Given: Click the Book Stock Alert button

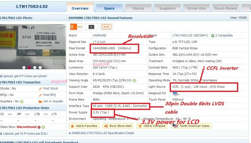Looking at the screenshot, I should [118, 126].
